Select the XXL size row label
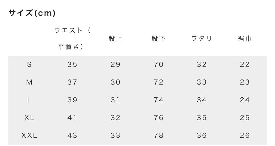 pos(29,136)
